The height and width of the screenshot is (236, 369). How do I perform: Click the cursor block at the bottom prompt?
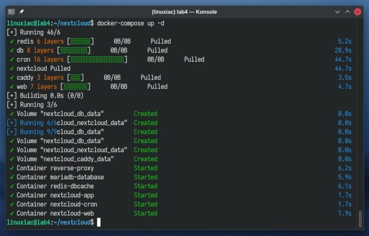(98, 222)
